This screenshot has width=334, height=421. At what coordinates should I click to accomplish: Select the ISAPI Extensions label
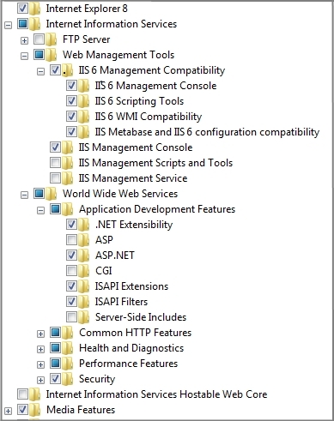tap(131, 286)
